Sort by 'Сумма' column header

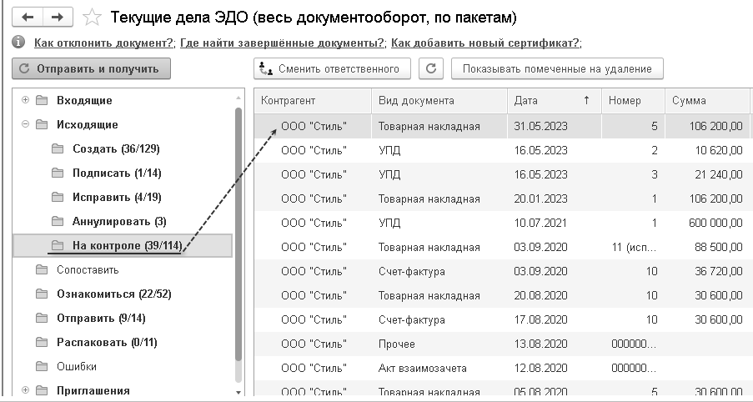pos(707,100)
